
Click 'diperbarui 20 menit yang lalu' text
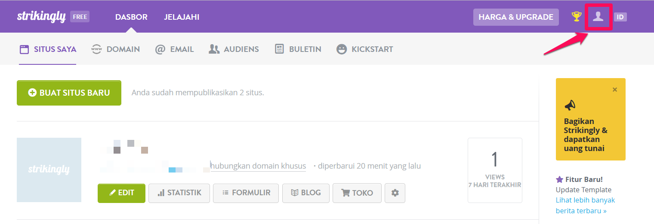click(x=369, y=166)
